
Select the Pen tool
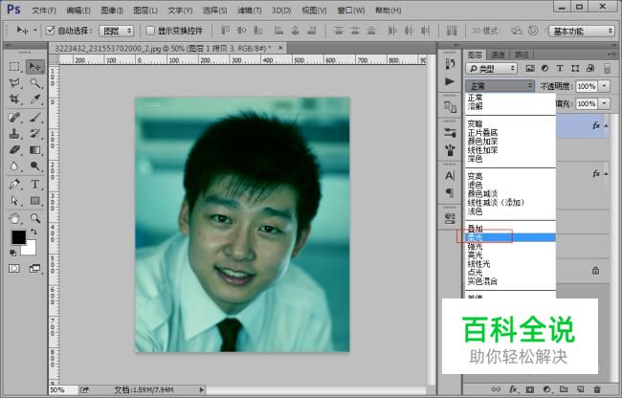click(x=14, y=185)
